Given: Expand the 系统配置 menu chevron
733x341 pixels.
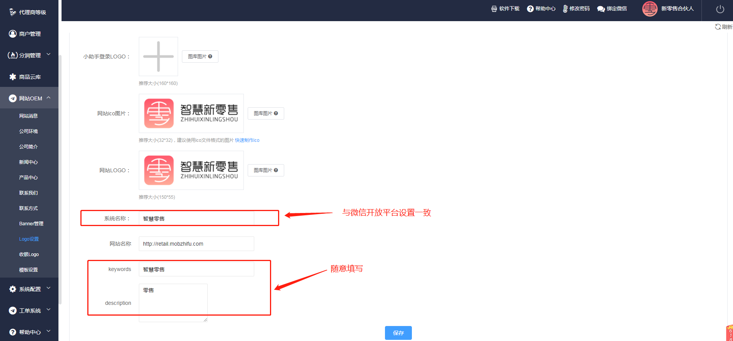Looking at the screenshot, I should [x=48, y=288].
